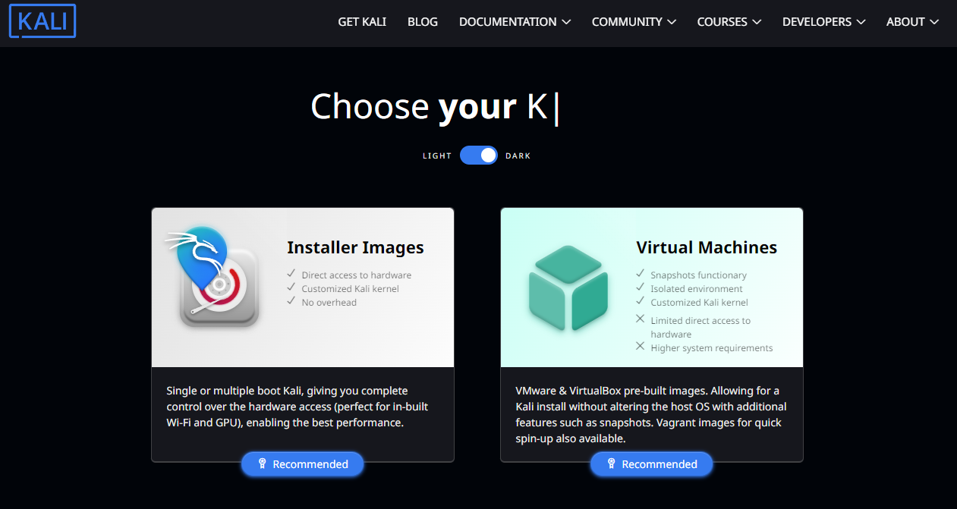The height and width of the screenshot is (509, 957).
Task: Open the BLOG menu item
Action: coord(423,22)
